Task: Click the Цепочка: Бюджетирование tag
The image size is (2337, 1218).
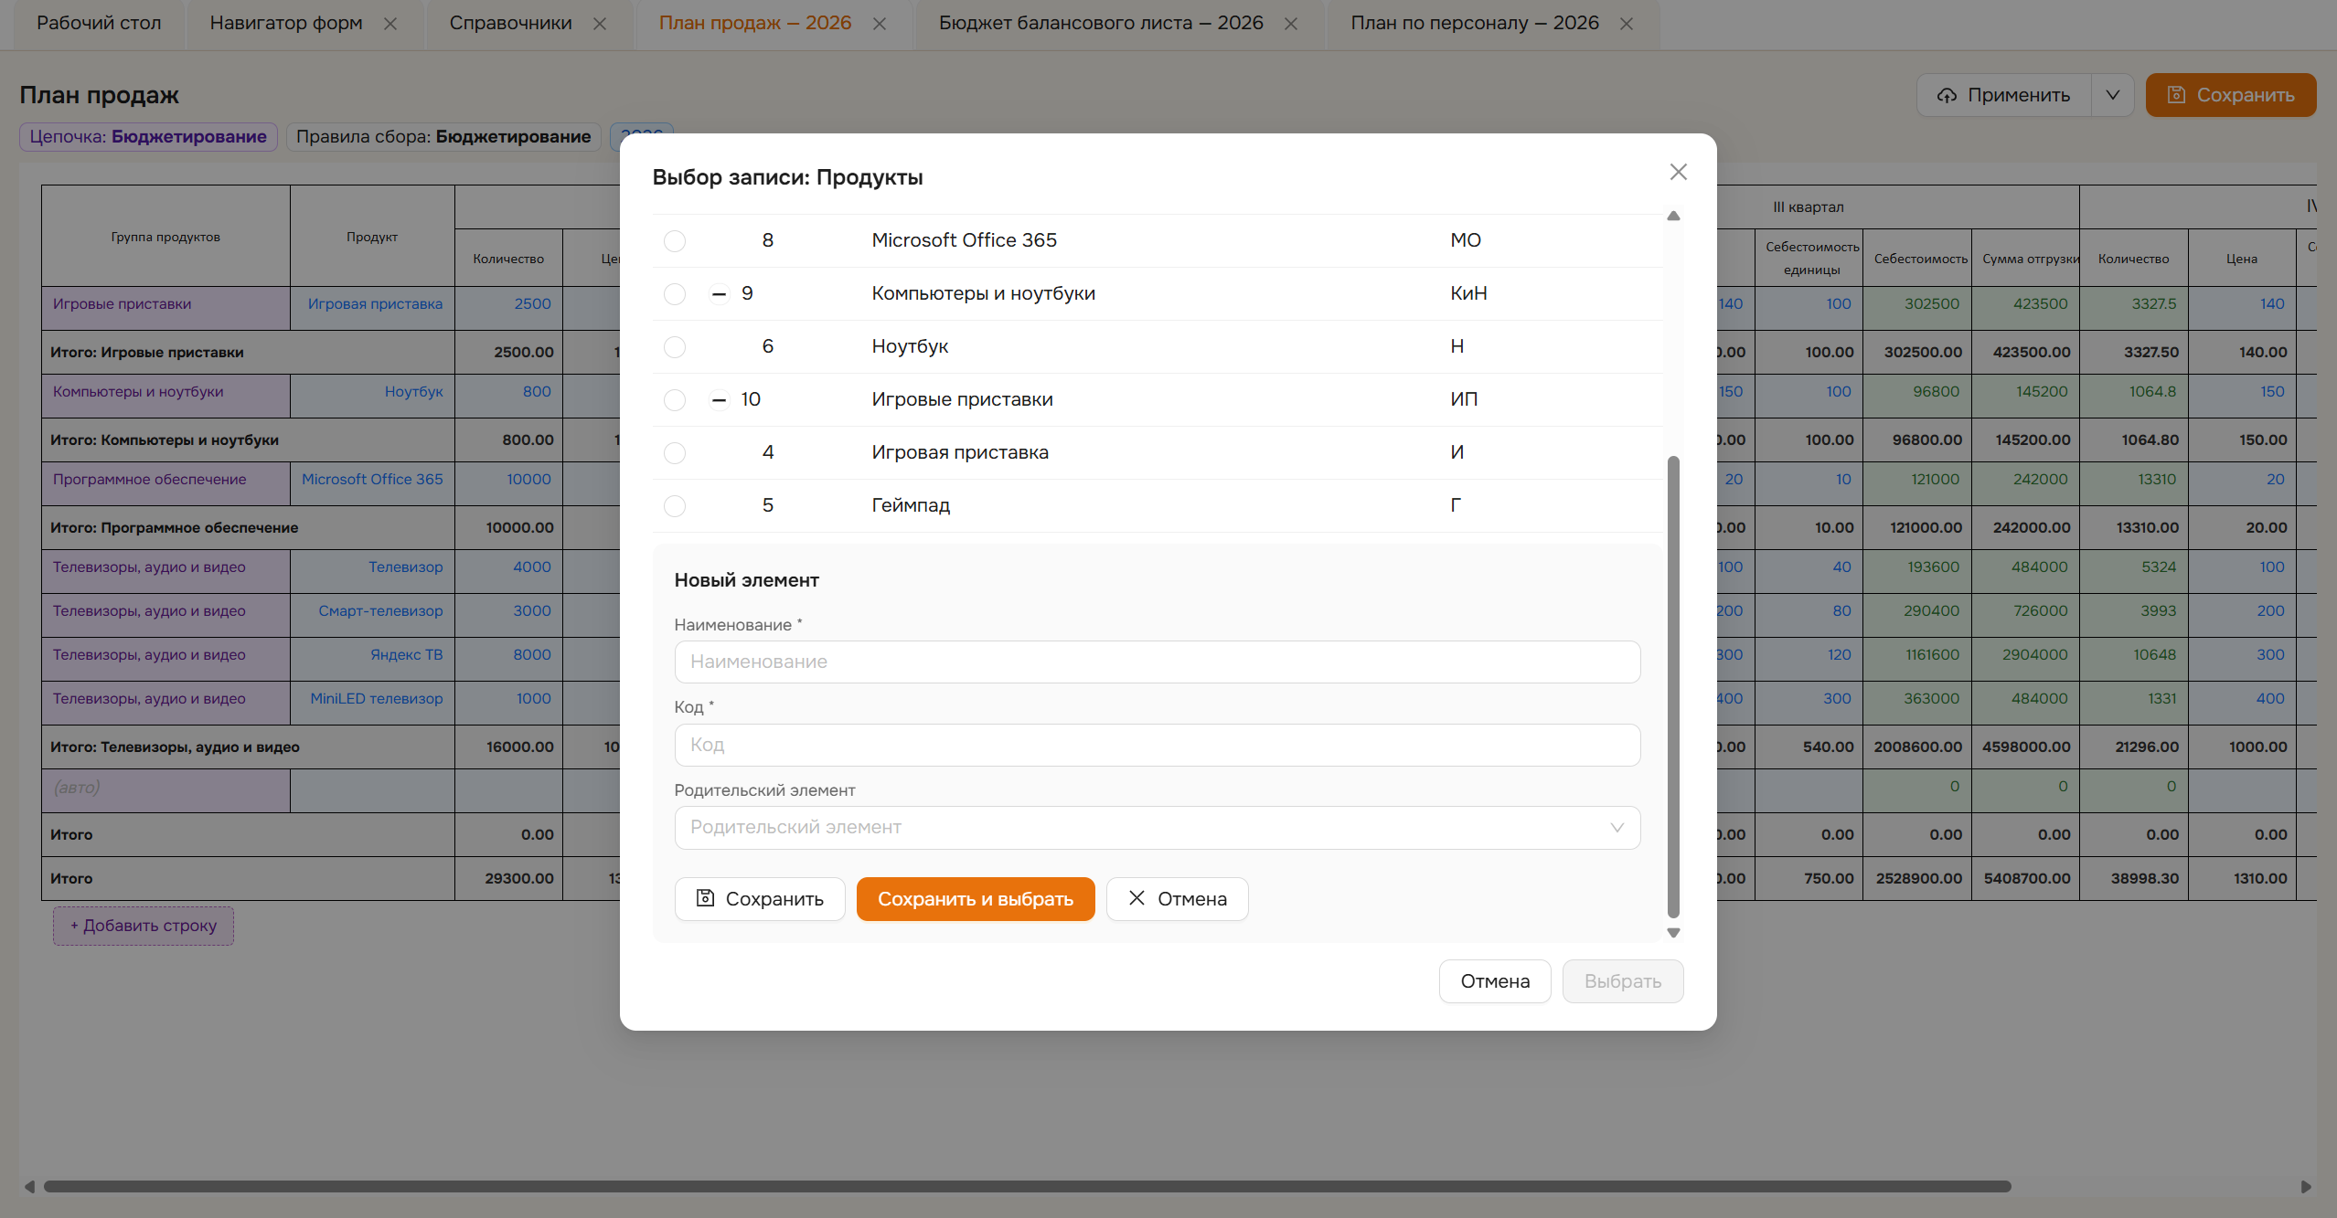Action: click(148, 137)
